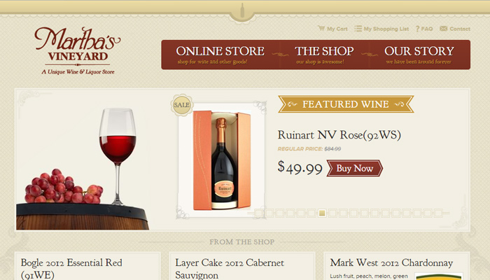Screen dimensions: 490x280
Task: Open the My Cart shopping cart icon
Action: [321, 29]
